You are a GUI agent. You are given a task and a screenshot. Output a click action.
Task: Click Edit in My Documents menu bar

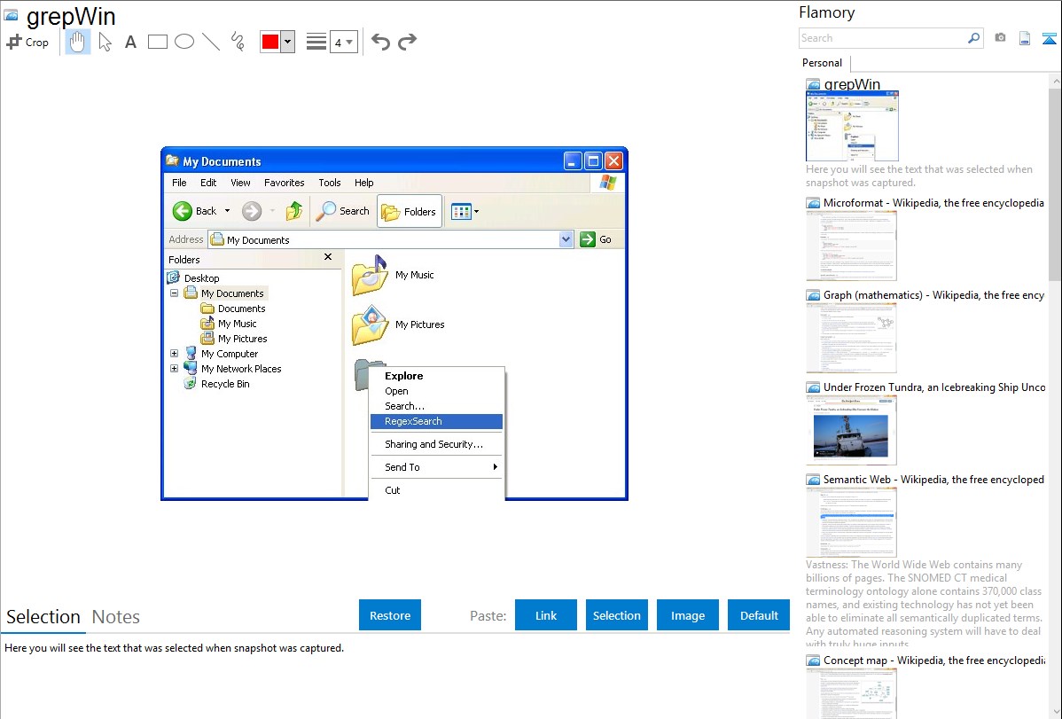(x=208, y=183)
